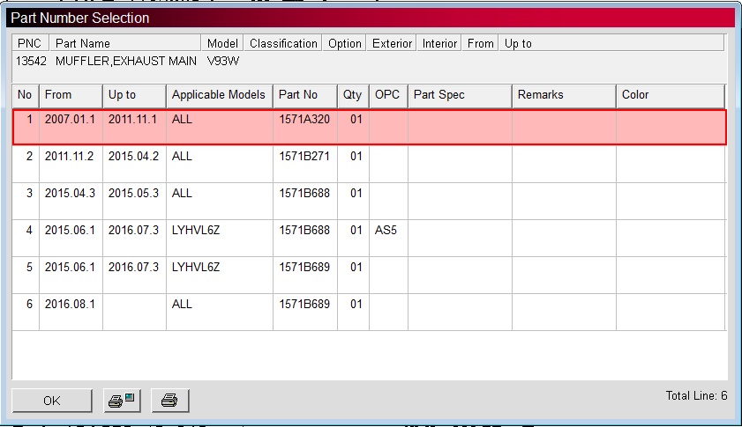Click the print preview icon button

pyautogui.click(x=122, y=401)
